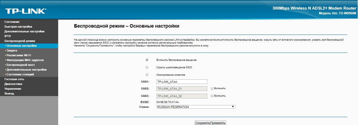Open Управление section
The image size is (362, 125).
[x=13, y=89]
